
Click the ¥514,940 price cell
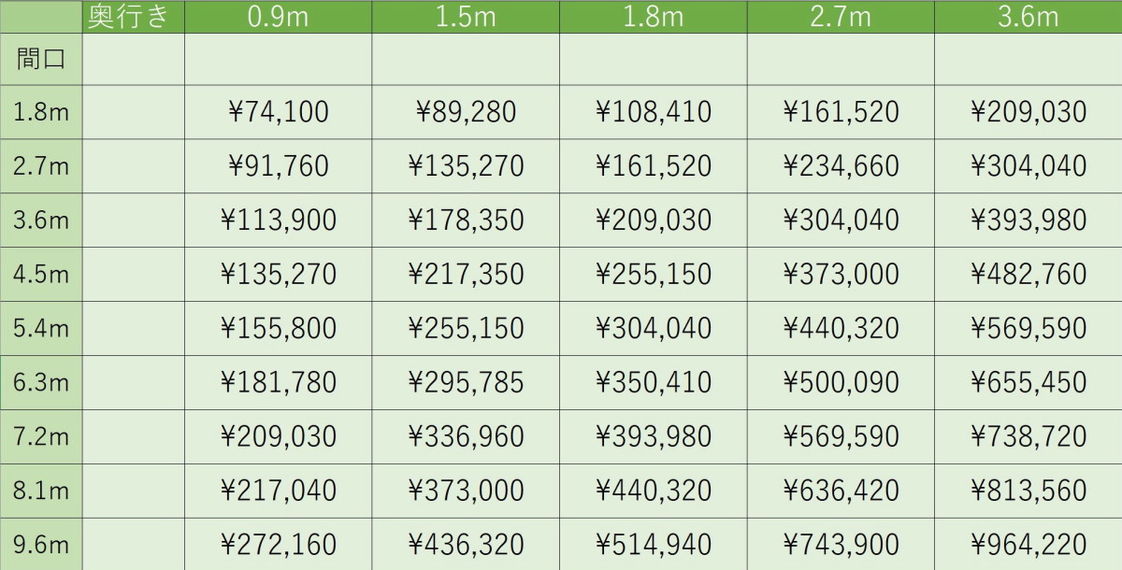pyautogui.click(x=654, y=544)
